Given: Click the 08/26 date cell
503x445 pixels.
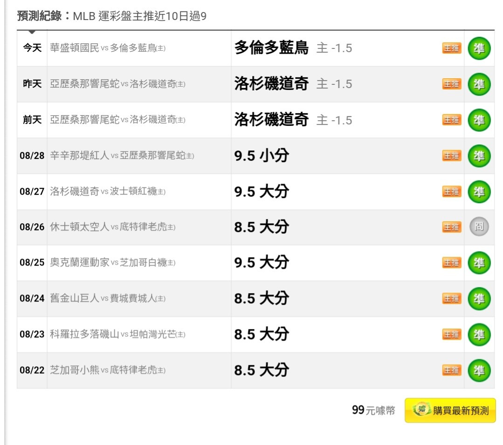Looking at the screenshot, I should (32, 227).
